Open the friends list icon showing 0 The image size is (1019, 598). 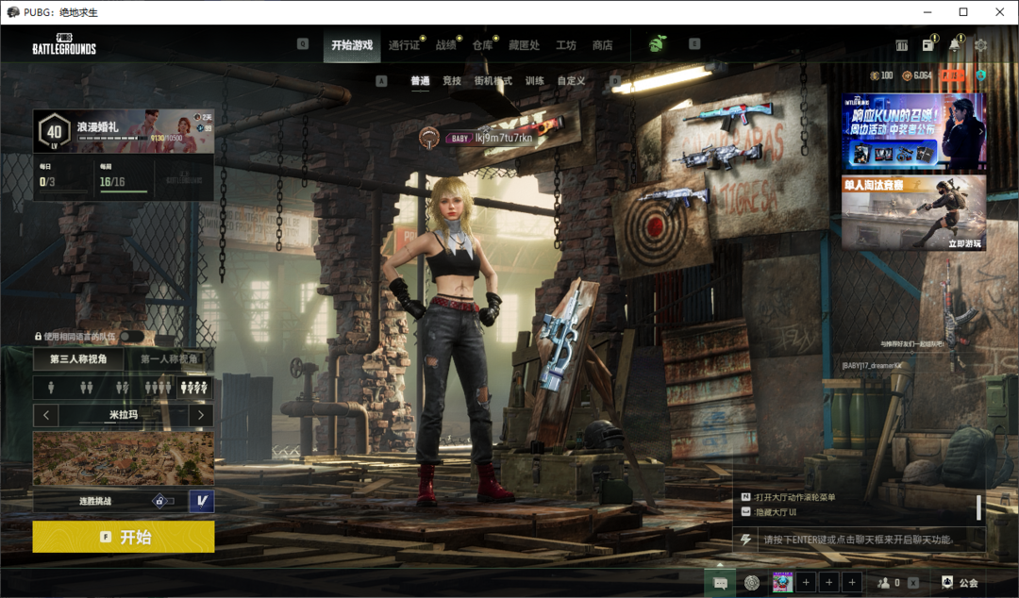888,583
